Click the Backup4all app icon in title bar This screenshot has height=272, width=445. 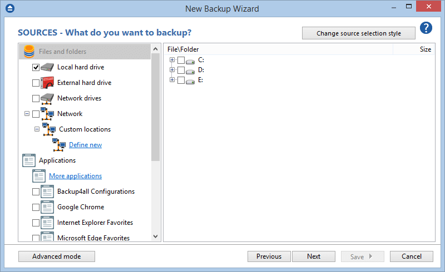click(x=10, y=8)
